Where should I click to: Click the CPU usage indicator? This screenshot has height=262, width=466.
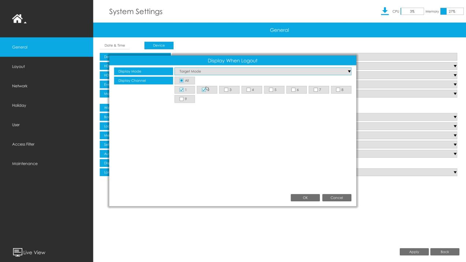point(412,11)
